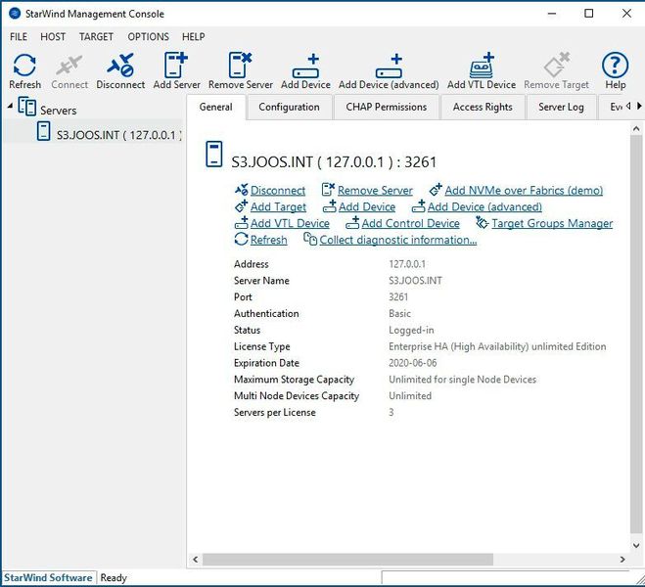Open the TARGET menu
The width and height of the screenshot is (645, 587).
tap(96, 37)
